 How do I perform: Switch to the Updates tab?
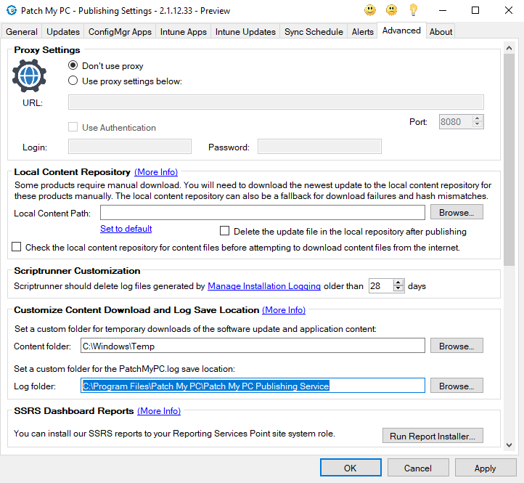63,32
